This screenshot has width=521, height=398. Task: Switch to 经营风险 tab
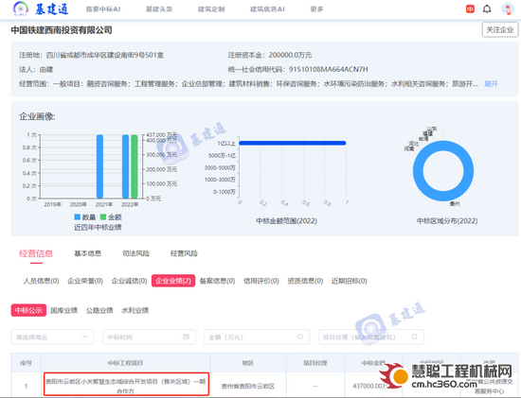[184, 253]
